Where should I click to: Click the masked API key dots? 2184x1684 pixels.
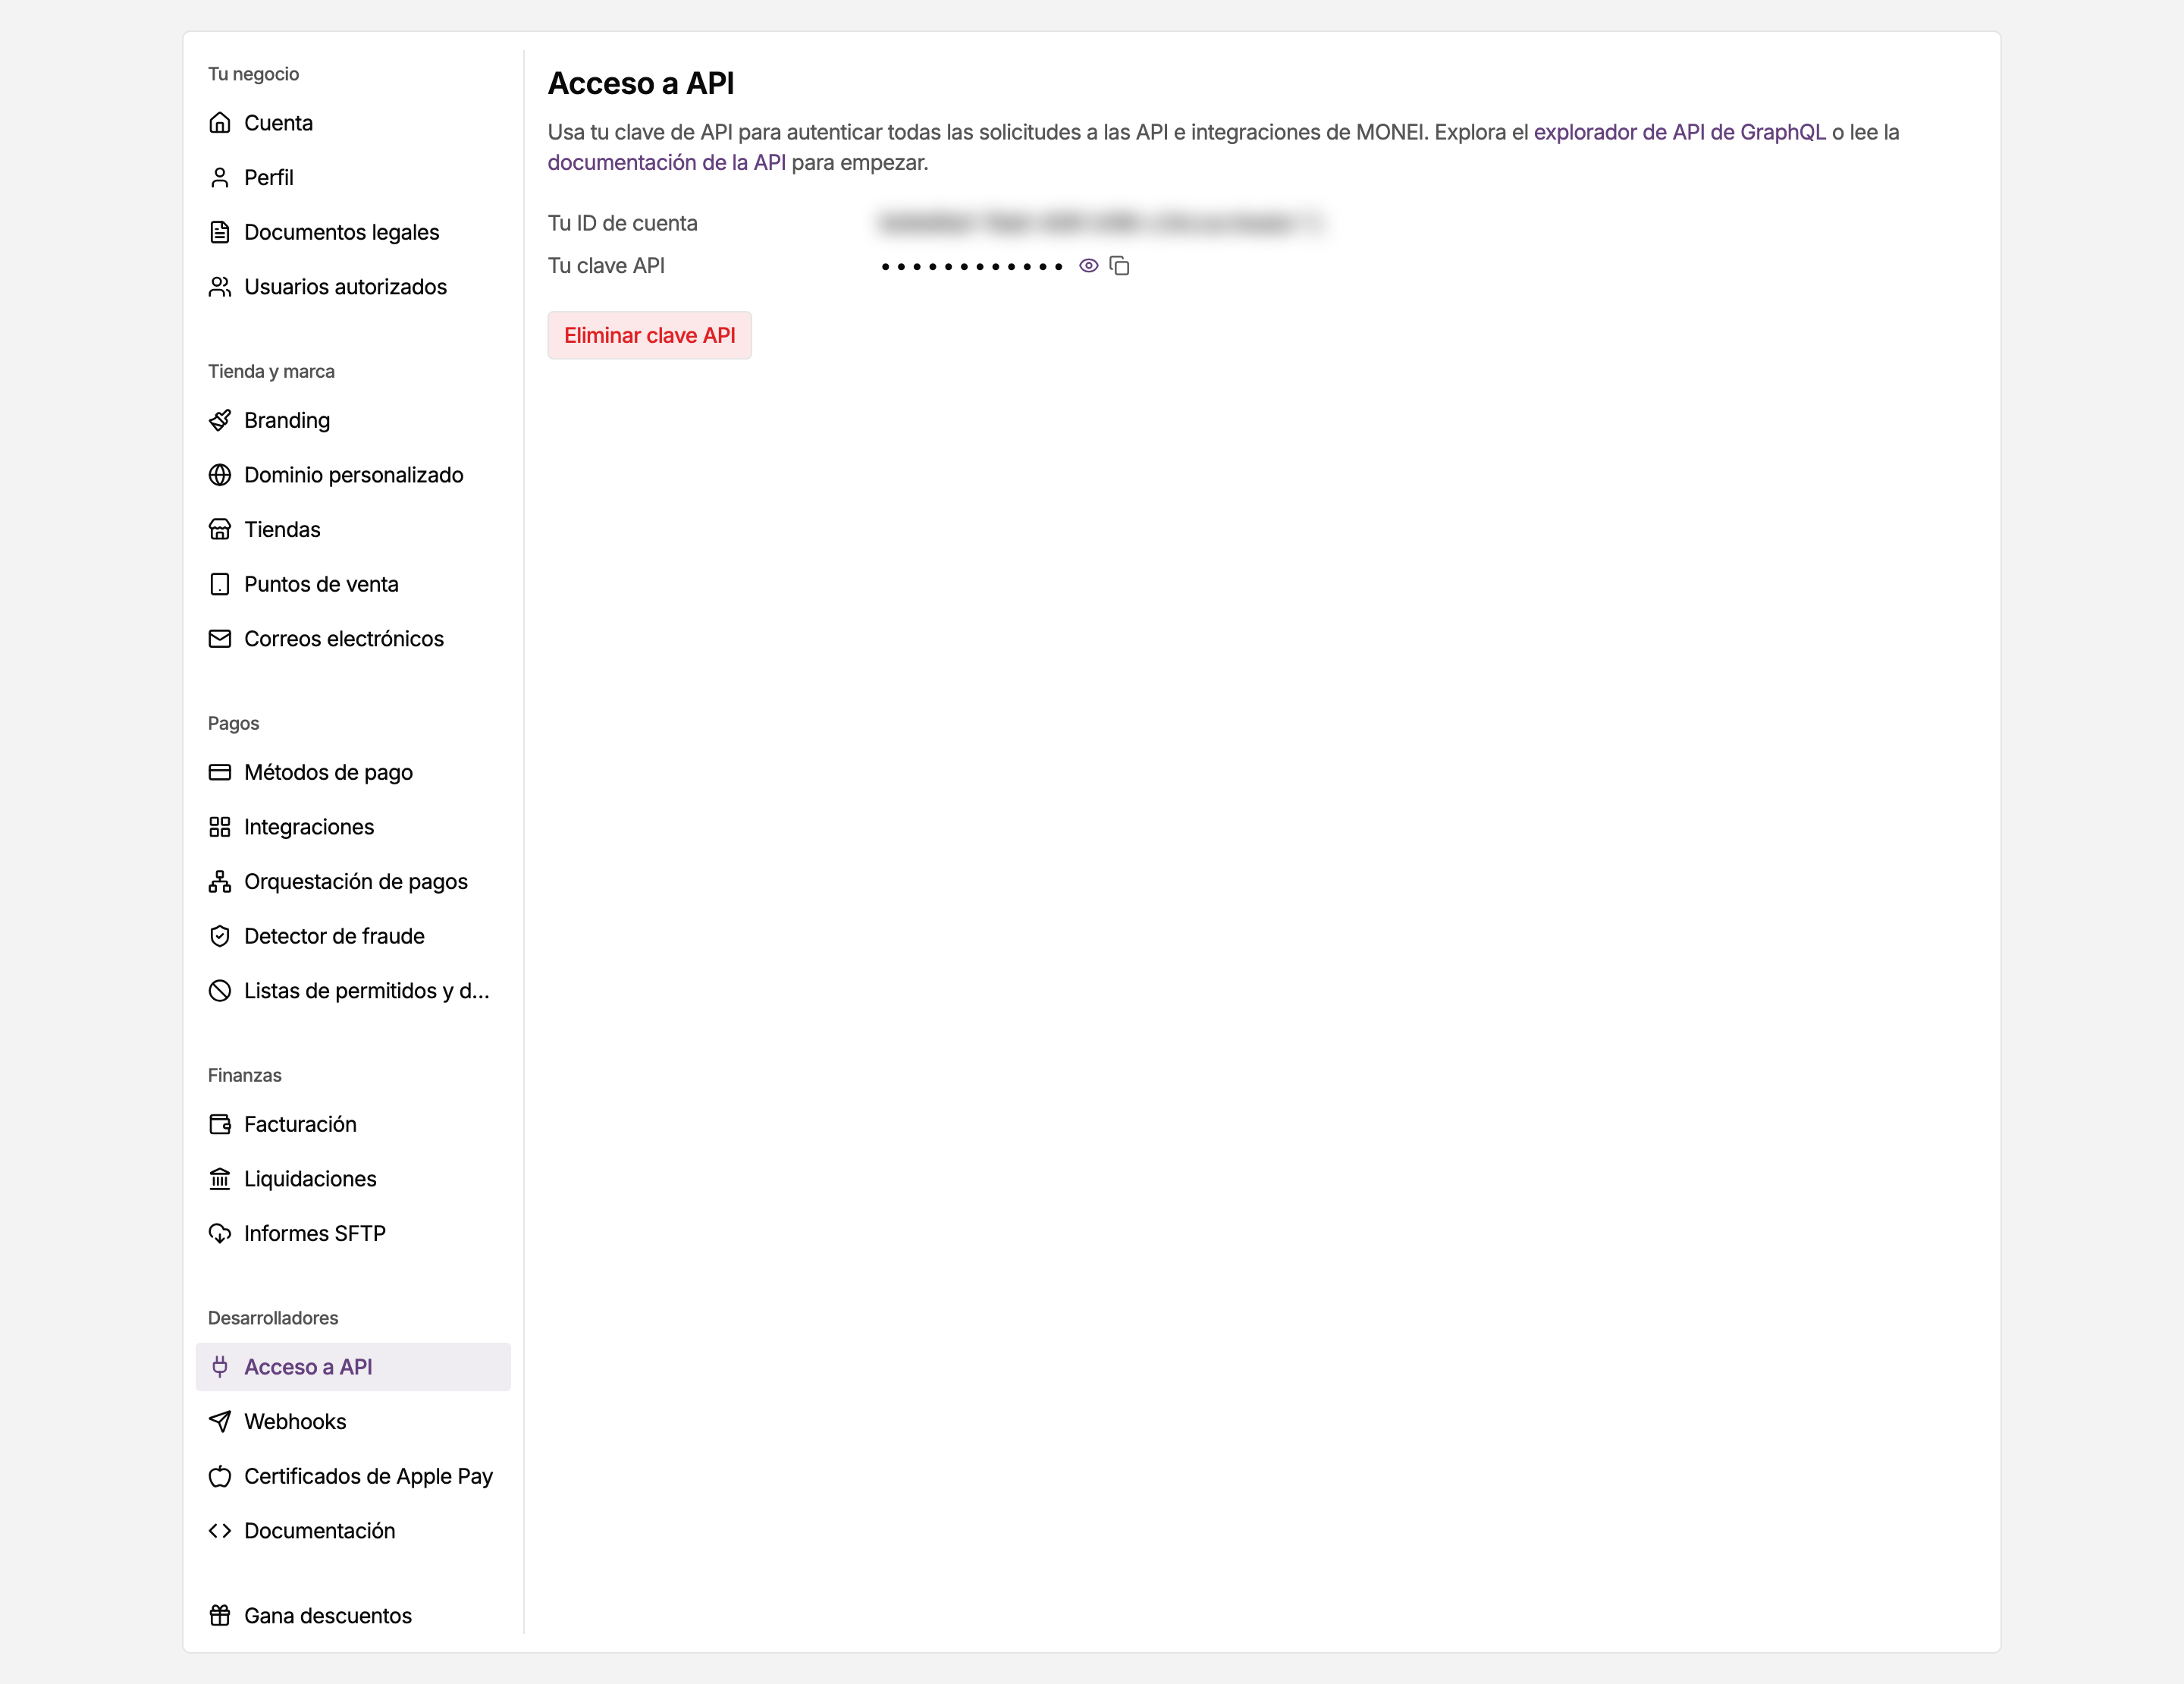[971, 266]
